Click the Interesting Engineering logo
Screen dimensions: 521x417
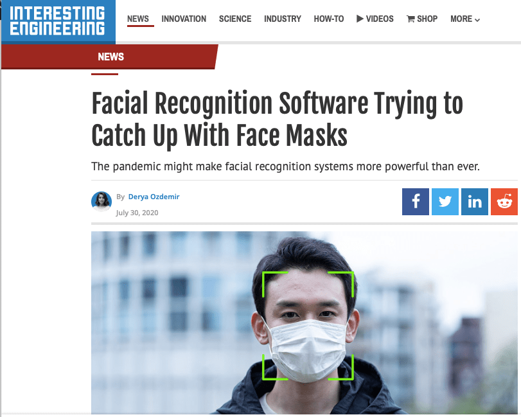click(x=58, y=22)
